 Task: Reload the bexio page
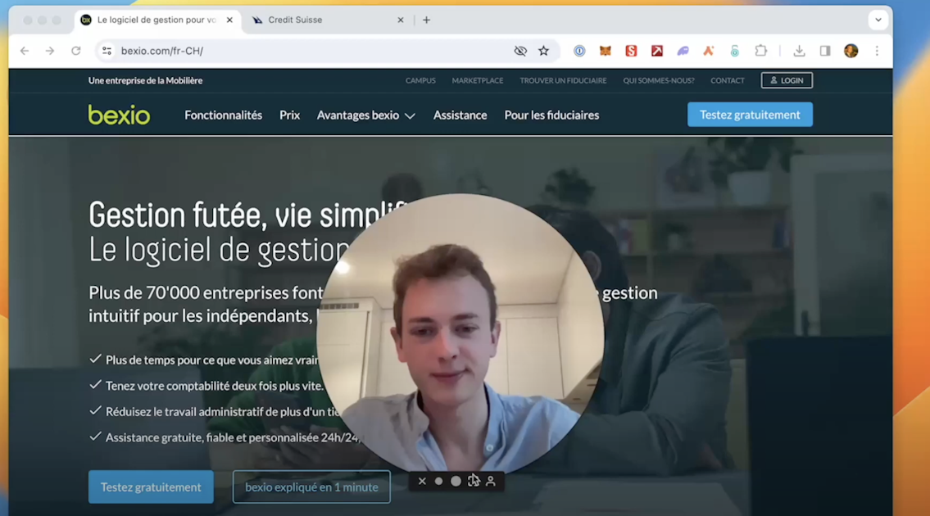pyautogui.click(x=76, y=51)
